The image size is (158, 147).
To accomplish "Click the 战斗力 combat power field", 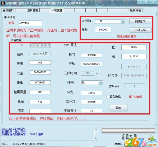I will pyautogui.click(x=92, y=102).
